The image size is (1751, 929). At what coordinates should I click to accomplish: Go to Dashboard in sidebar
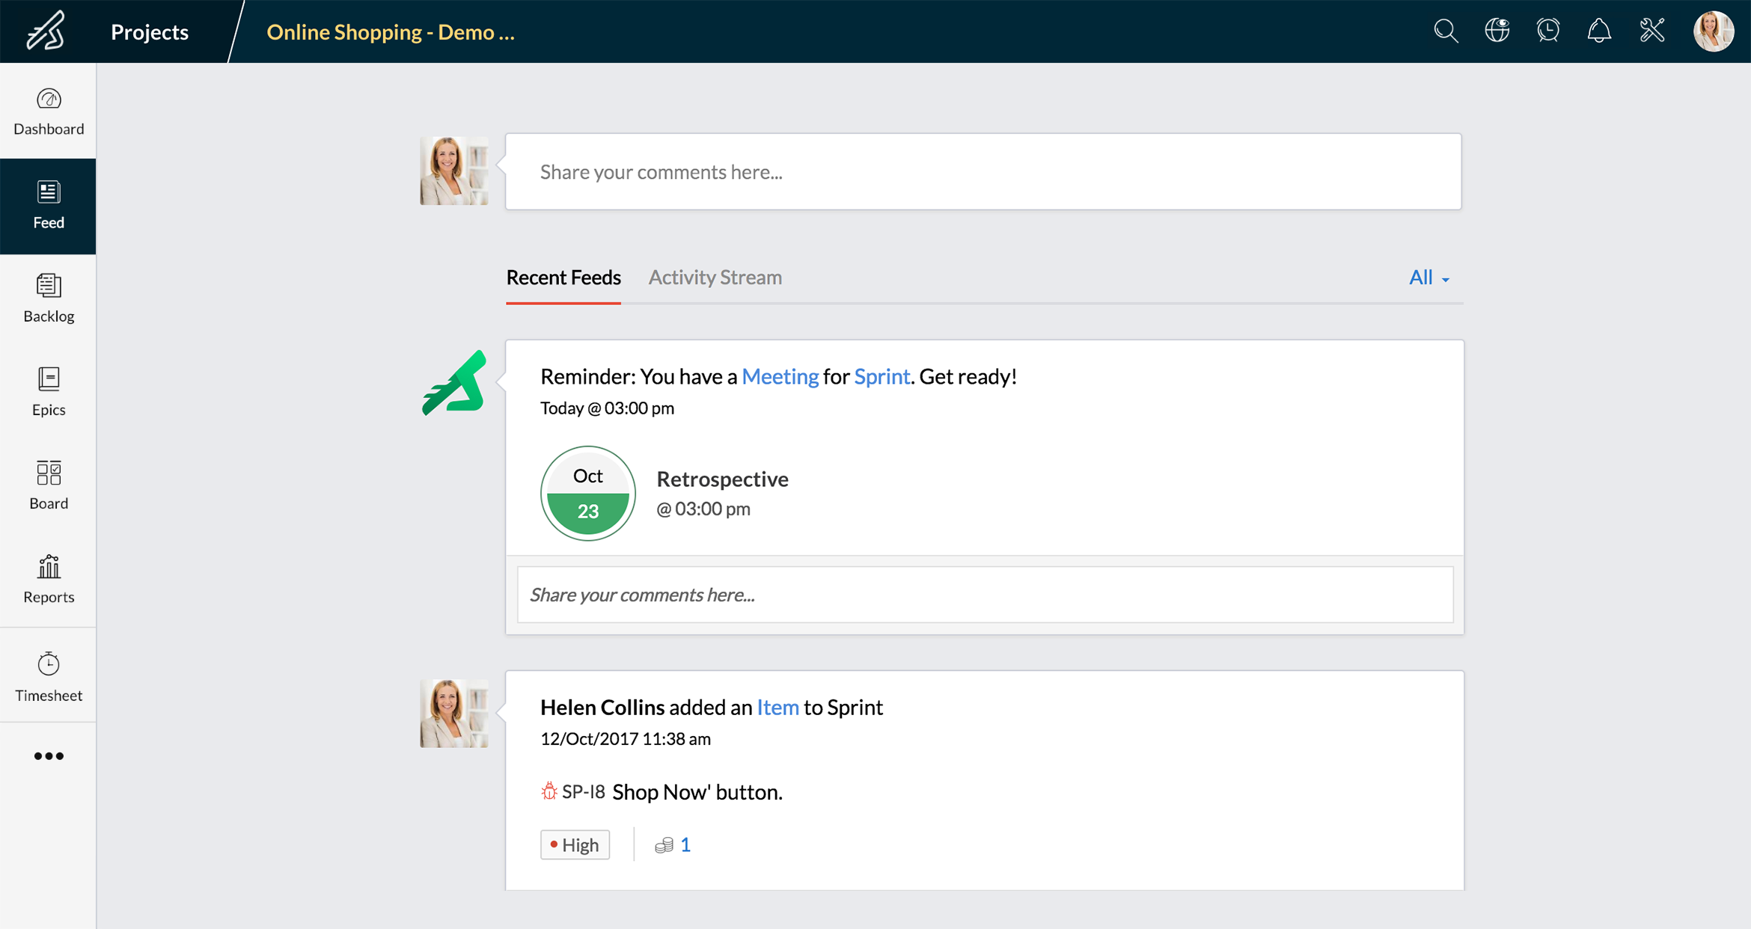(49, 112)
